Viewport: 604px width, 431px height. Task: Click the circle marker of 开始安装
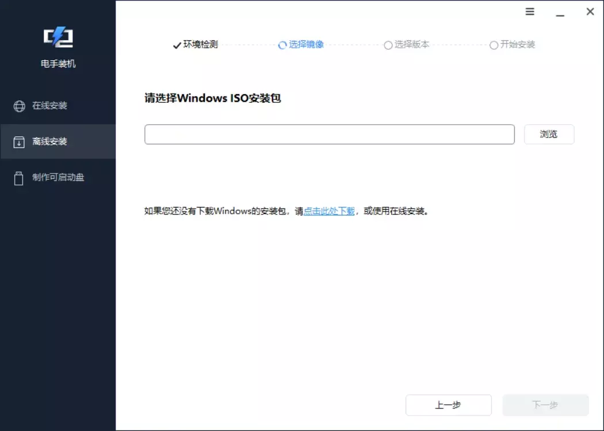(494, 45)
